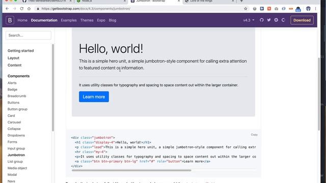Click the red extension icon in toolbar
This screenshot has height=183, width=326.
269,9
